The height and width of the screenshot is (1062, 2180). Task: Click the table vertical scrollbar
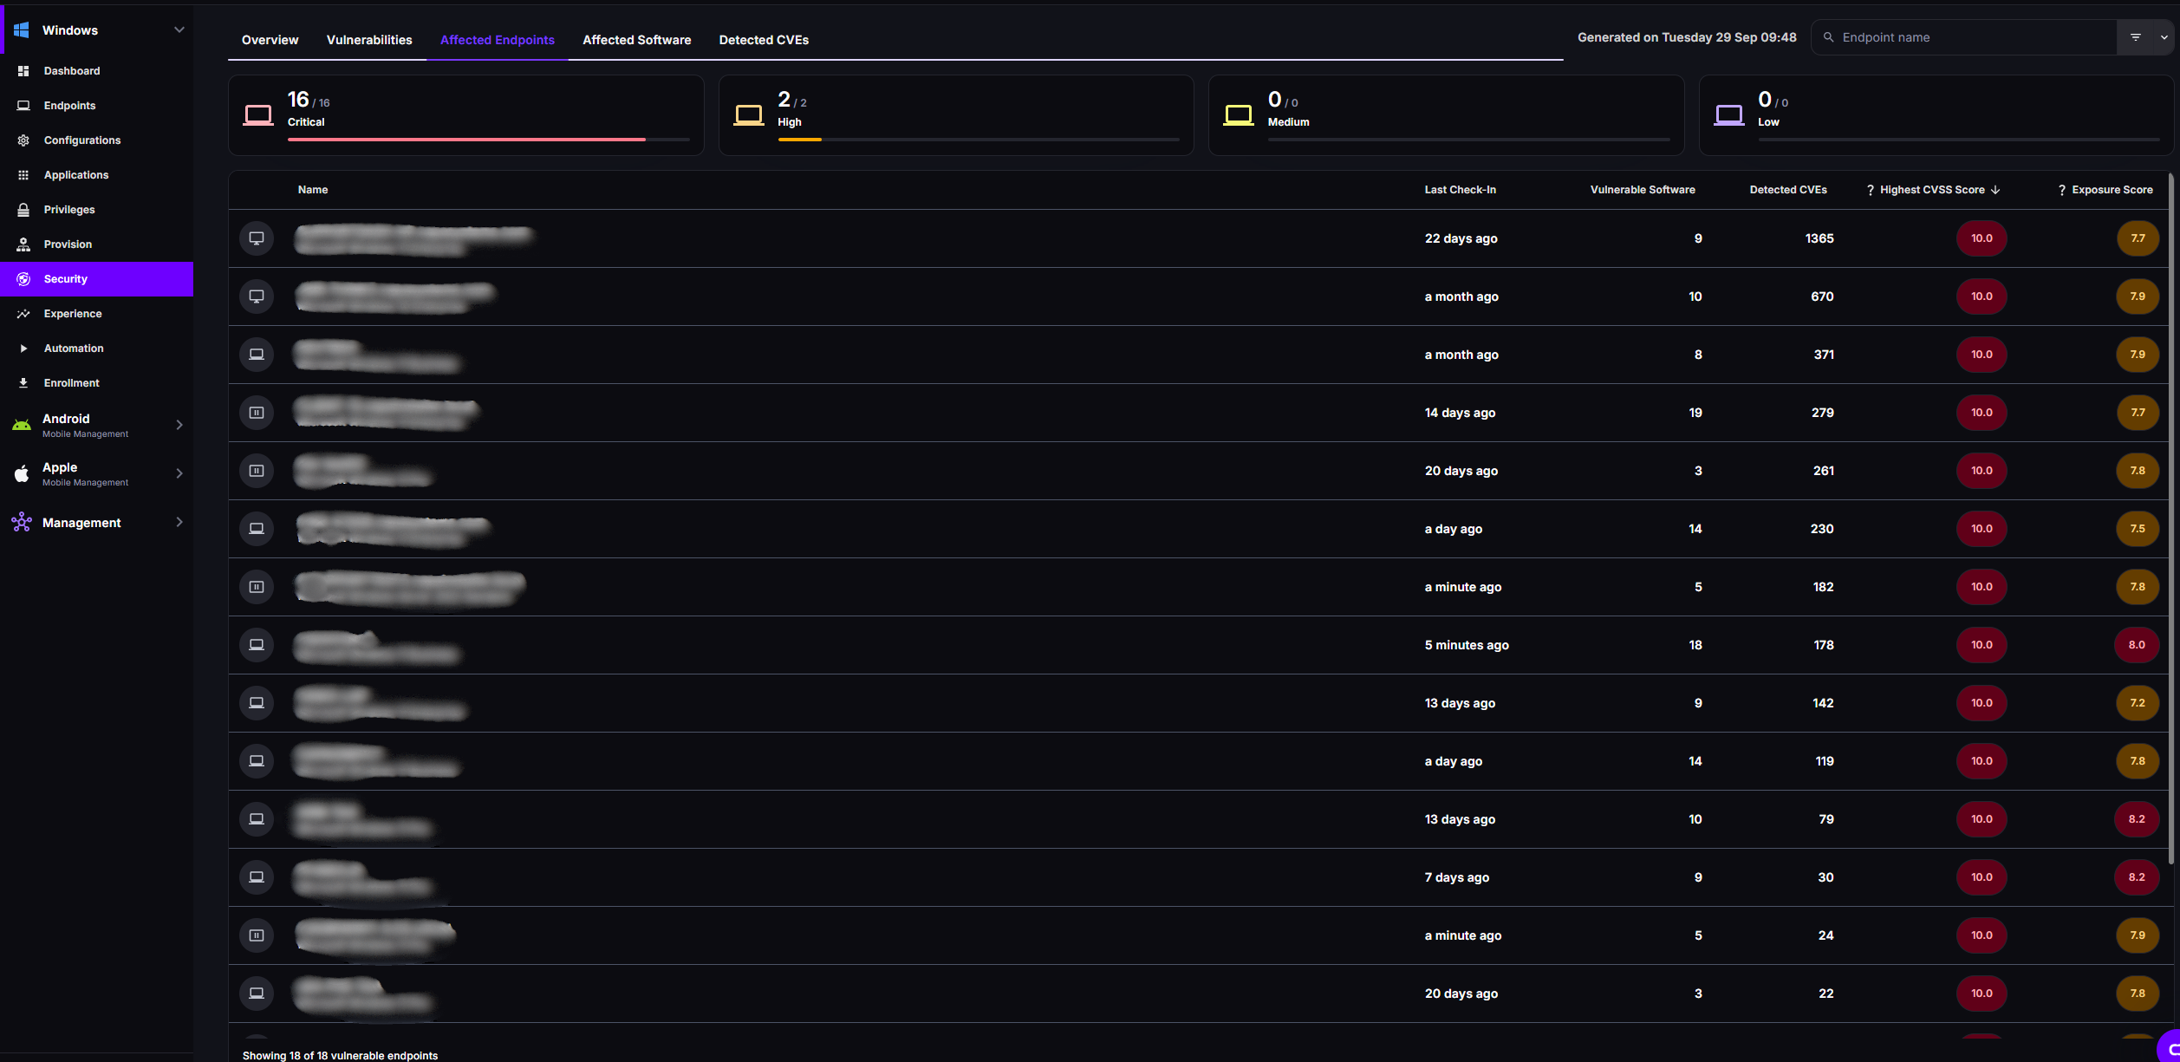(x=2171, y=518)
